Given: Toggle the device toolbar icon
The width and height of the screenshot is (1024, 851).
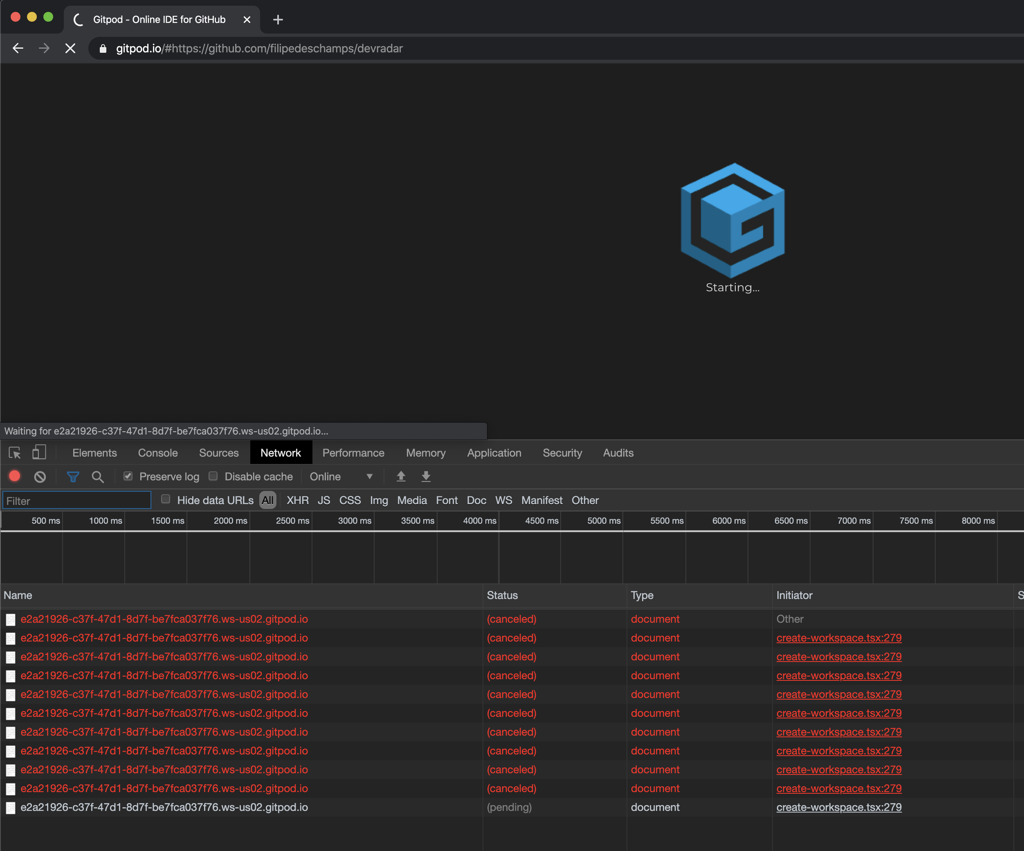Looking at the screenshot, I should point(39,453).
